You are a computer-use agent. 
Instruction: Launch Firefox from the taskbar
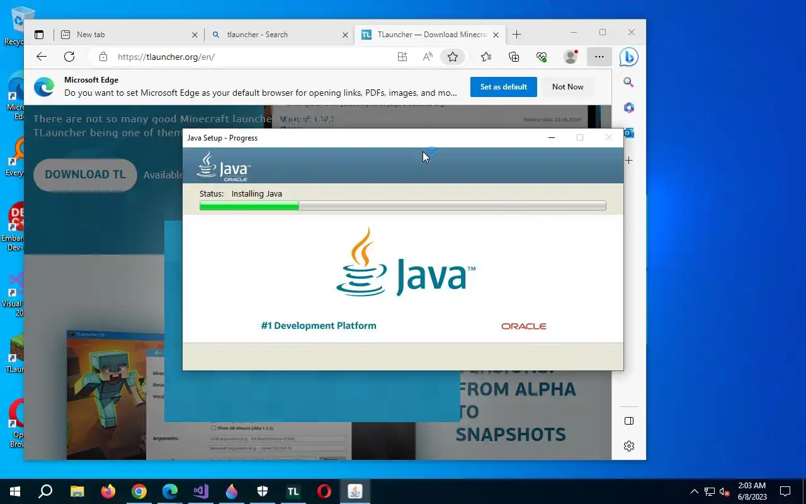pos(108,491)
